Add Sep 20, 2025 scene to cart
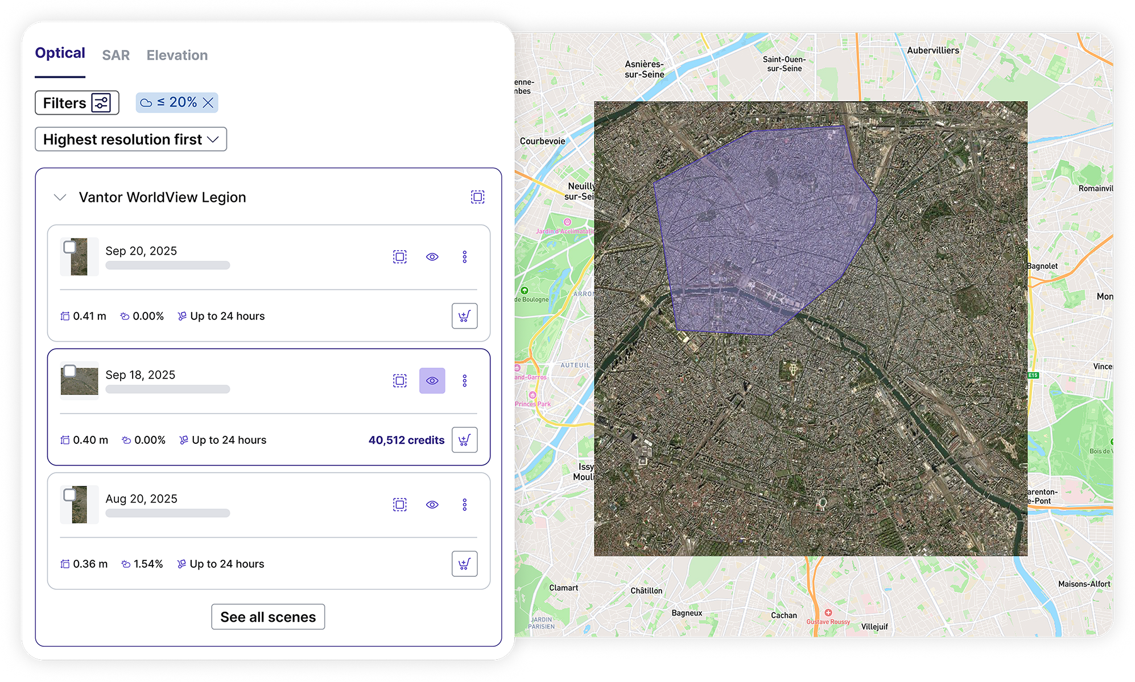The image size is (1135, 682). pos(464,316)
